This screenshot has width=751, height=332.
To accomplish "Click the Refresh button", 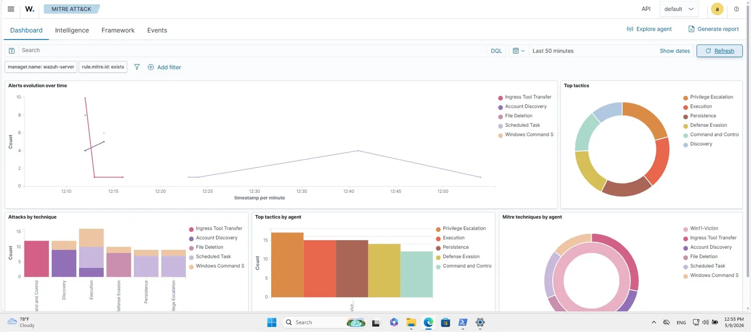I will pos(719,51).
